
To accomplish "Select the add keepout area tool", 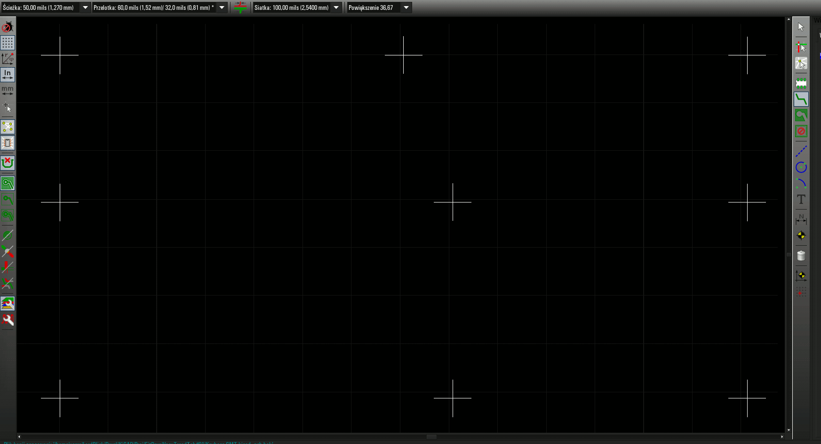I will (801, 131).
